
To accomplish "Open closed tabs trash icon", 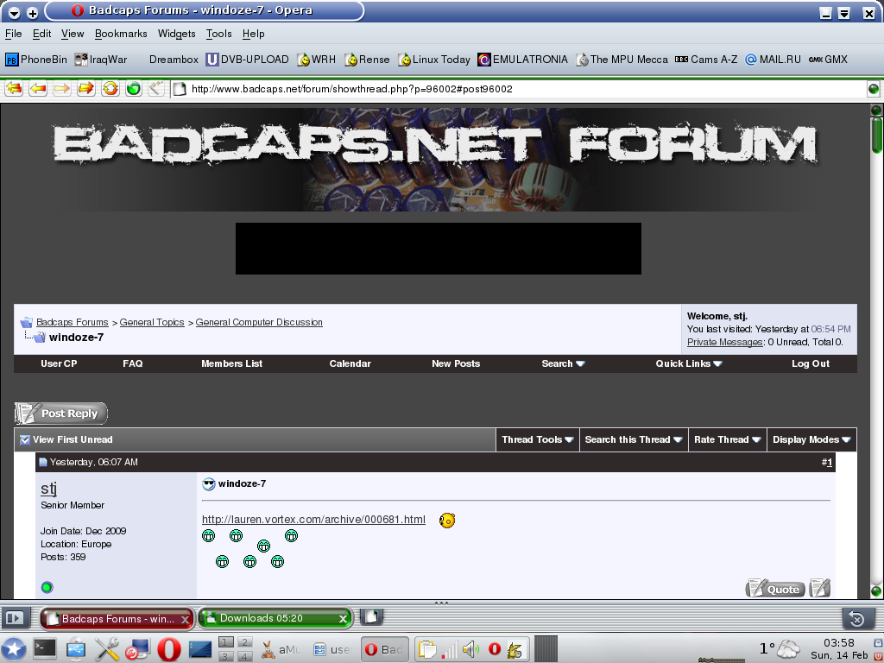I will point(857,618).
